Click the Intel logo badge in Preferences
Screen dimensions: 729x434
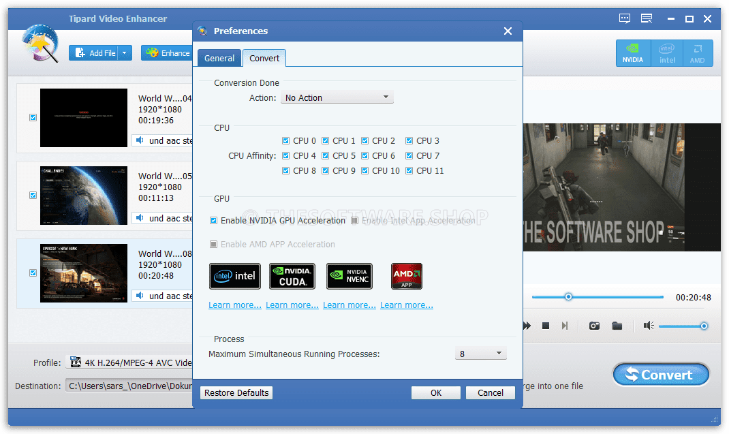(235, 277)
